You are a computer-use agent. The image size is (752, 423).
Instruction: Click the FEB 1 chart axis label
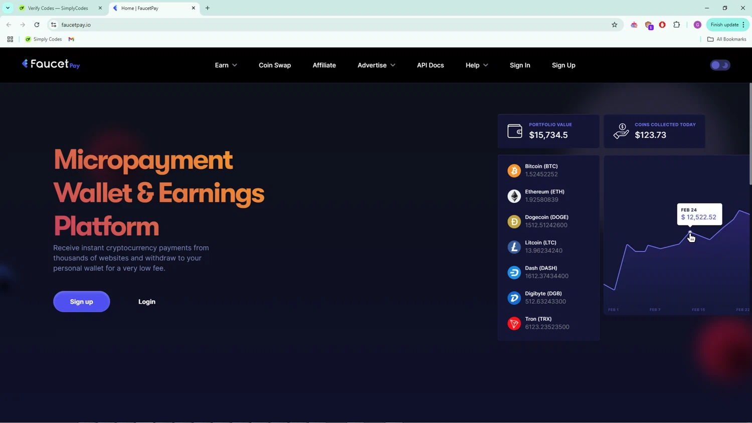tap(613, 310)
